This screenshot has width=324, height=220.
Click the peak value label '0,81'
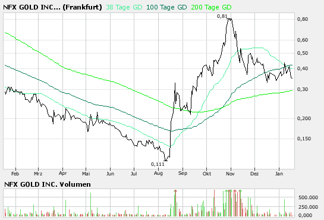click(x=222, y=16)
